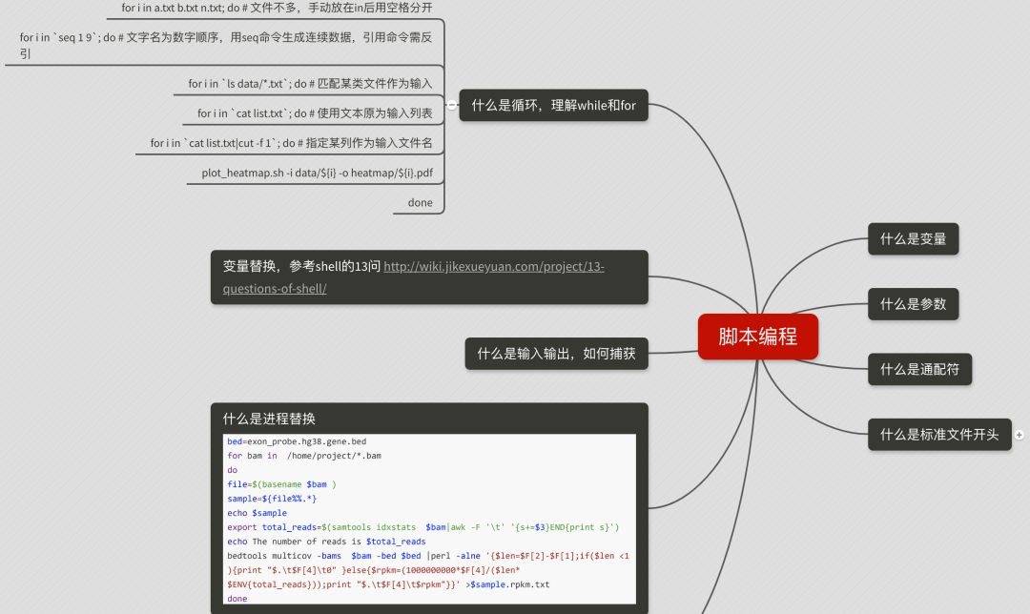
Task: Select the "for i in `ls data/*.txt`" node
Action: 312,83
